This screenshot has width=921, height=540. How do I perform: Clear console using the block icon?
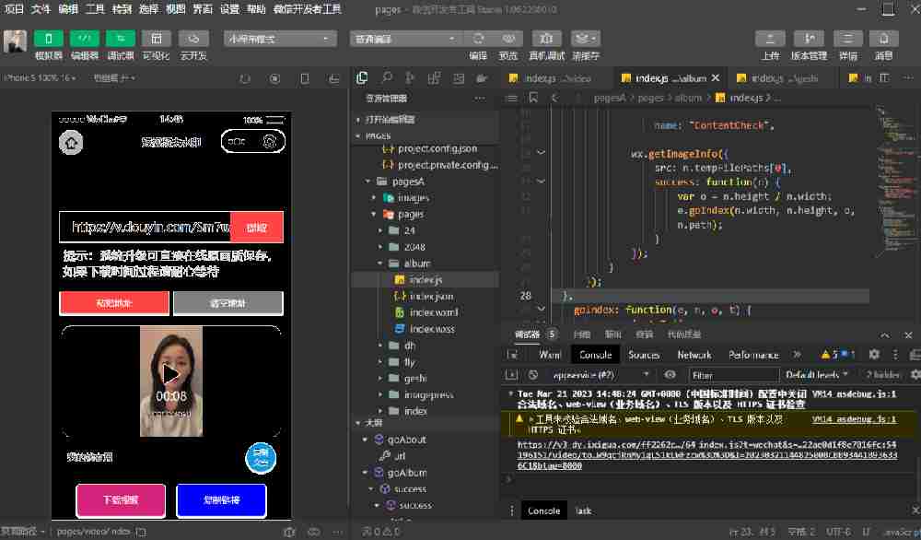coord(533,375)
